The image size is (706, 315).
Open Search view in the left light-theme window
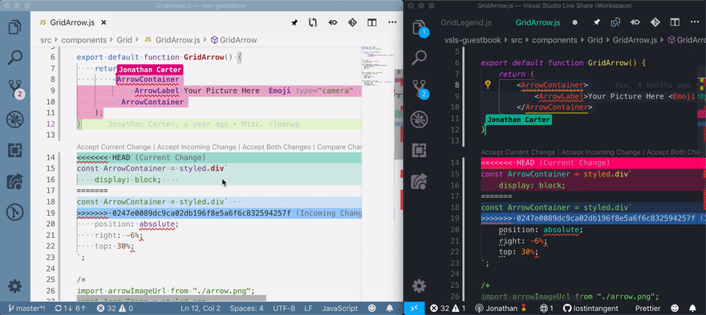click(15, 58)
